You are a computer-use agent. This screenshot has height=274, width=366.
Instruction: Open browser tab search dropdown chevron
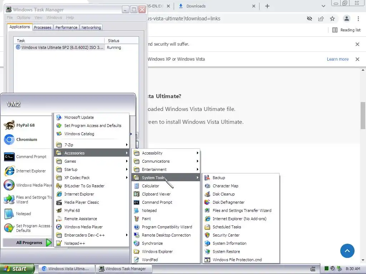coord(323,6)
